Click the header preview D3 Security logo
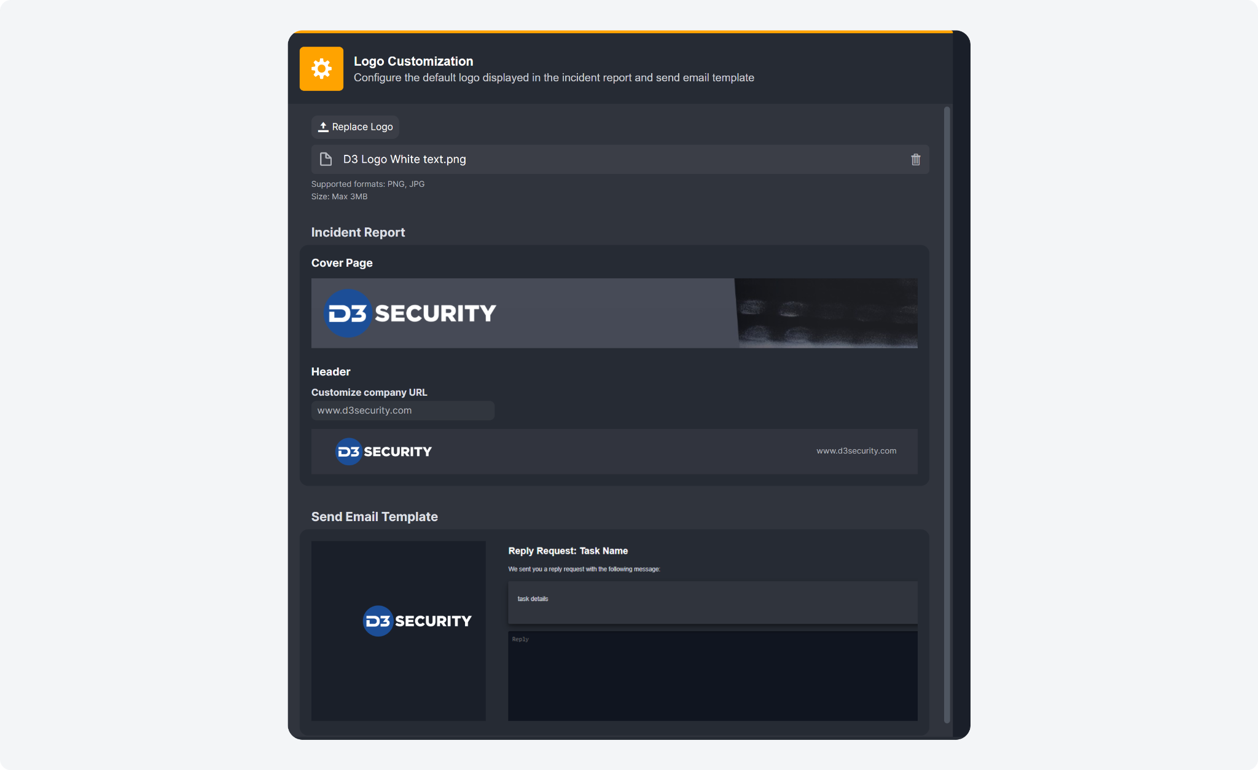Viewport: 1258px width, 770px height. tap(384, 452)
